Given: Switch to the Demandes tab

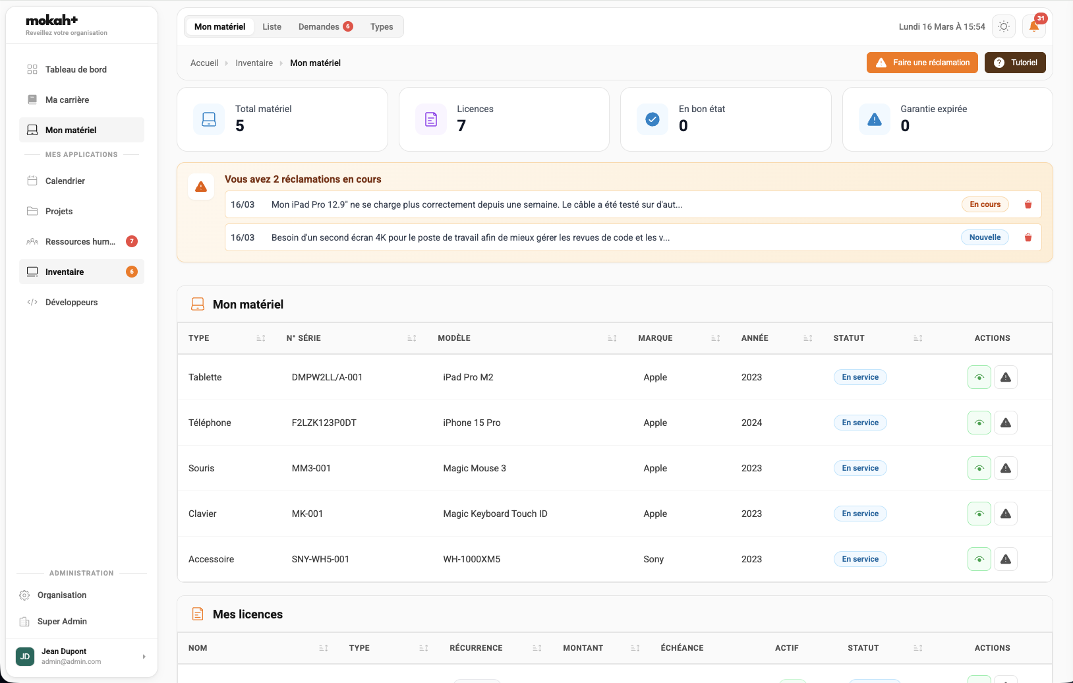Looking at the screenshot, I should pyautogui.click(x=325, y=27).
